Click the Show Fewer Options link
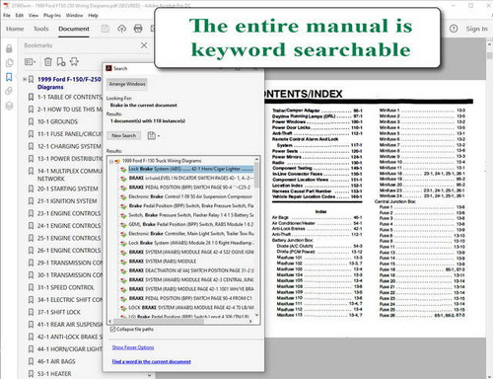Screen dimensions: 493x379 133,347
